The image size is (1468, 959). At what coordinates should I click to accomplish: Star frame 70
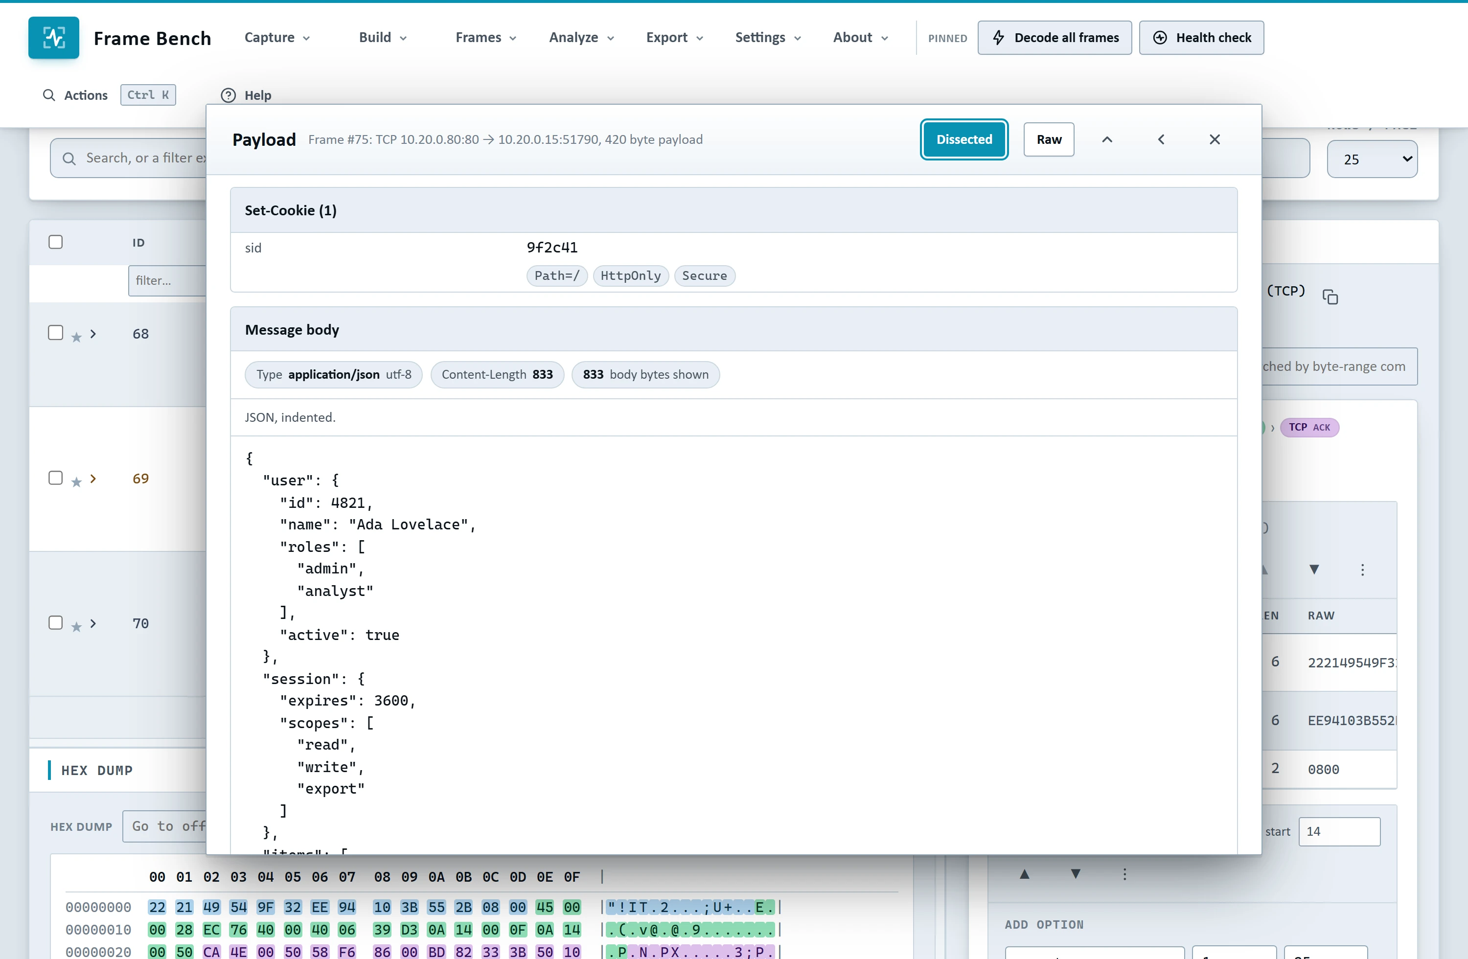[x=76, y=627]
